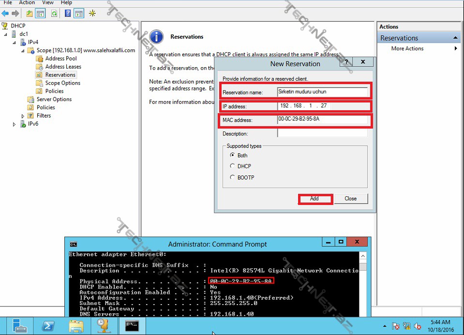
Task: Open Server Manager from the taskbar
Action: [x=20, y=326]
